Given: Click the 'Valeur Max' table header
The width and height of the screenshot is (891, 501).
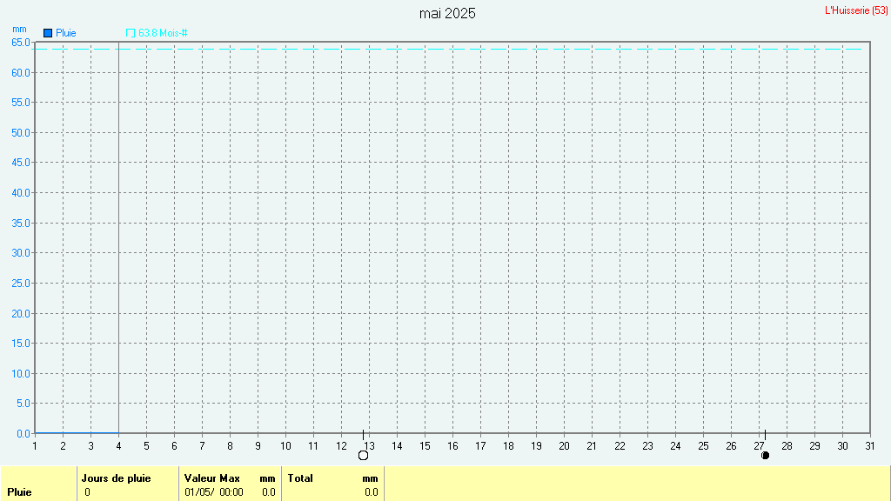Looking at the screenshot, I should coord(212,478).
